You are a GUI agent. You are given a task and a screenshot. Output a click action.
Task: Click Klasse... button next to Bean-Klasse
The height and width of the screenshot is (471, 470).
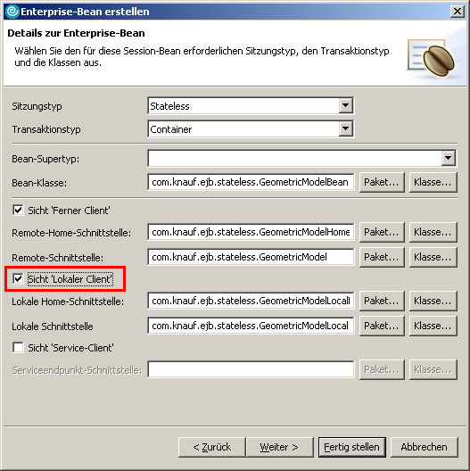433,182
